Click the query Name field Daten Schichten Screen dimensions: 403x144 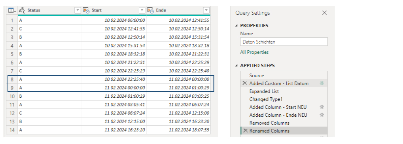click(284, 42)
